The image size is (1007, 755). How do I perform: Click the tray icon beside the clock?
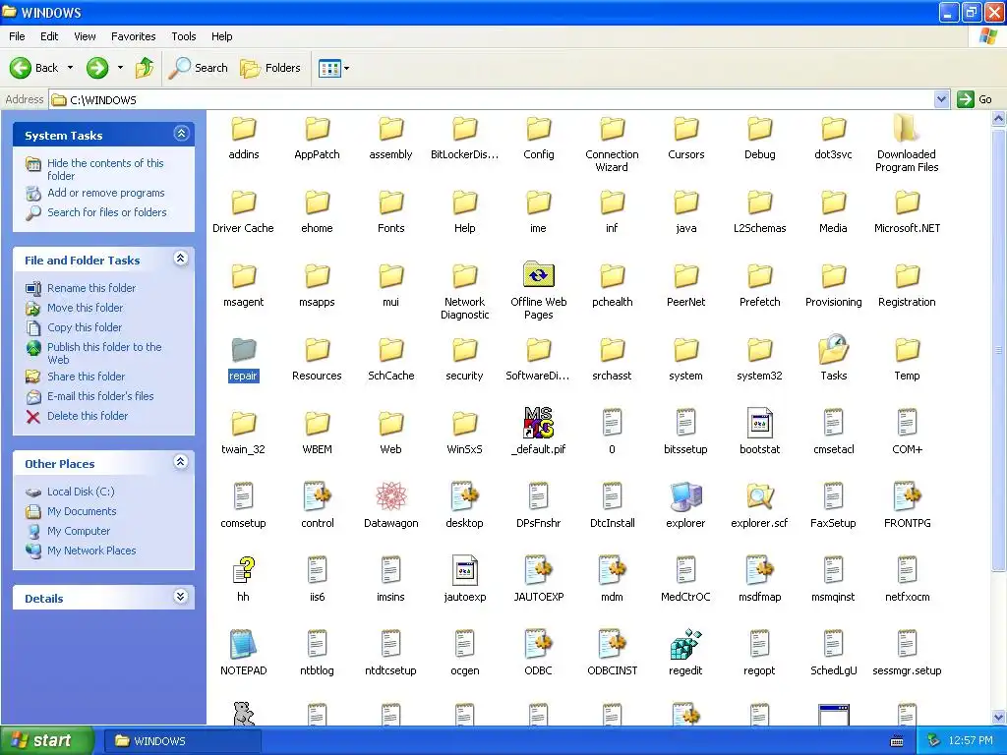(x=933, y=741)
